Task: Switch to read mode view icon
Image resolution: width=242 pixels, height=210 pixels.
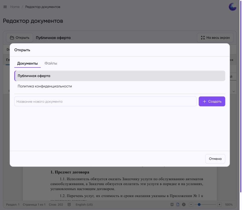Action: [172, 205]
